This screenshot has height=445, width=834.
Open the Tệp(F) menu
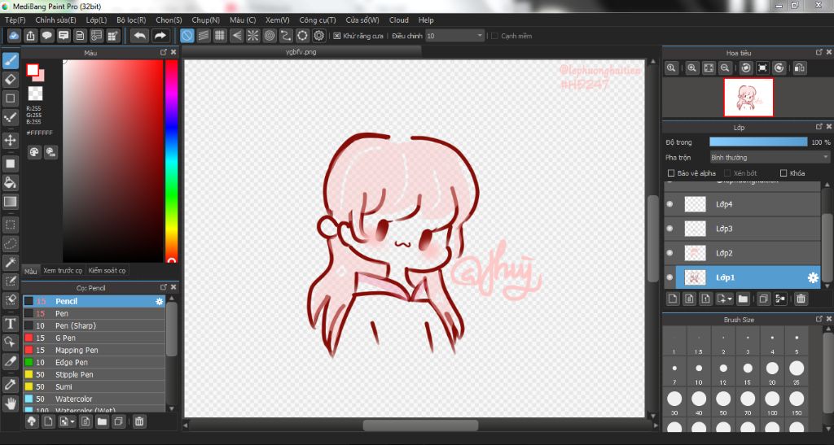coord(15,20)
